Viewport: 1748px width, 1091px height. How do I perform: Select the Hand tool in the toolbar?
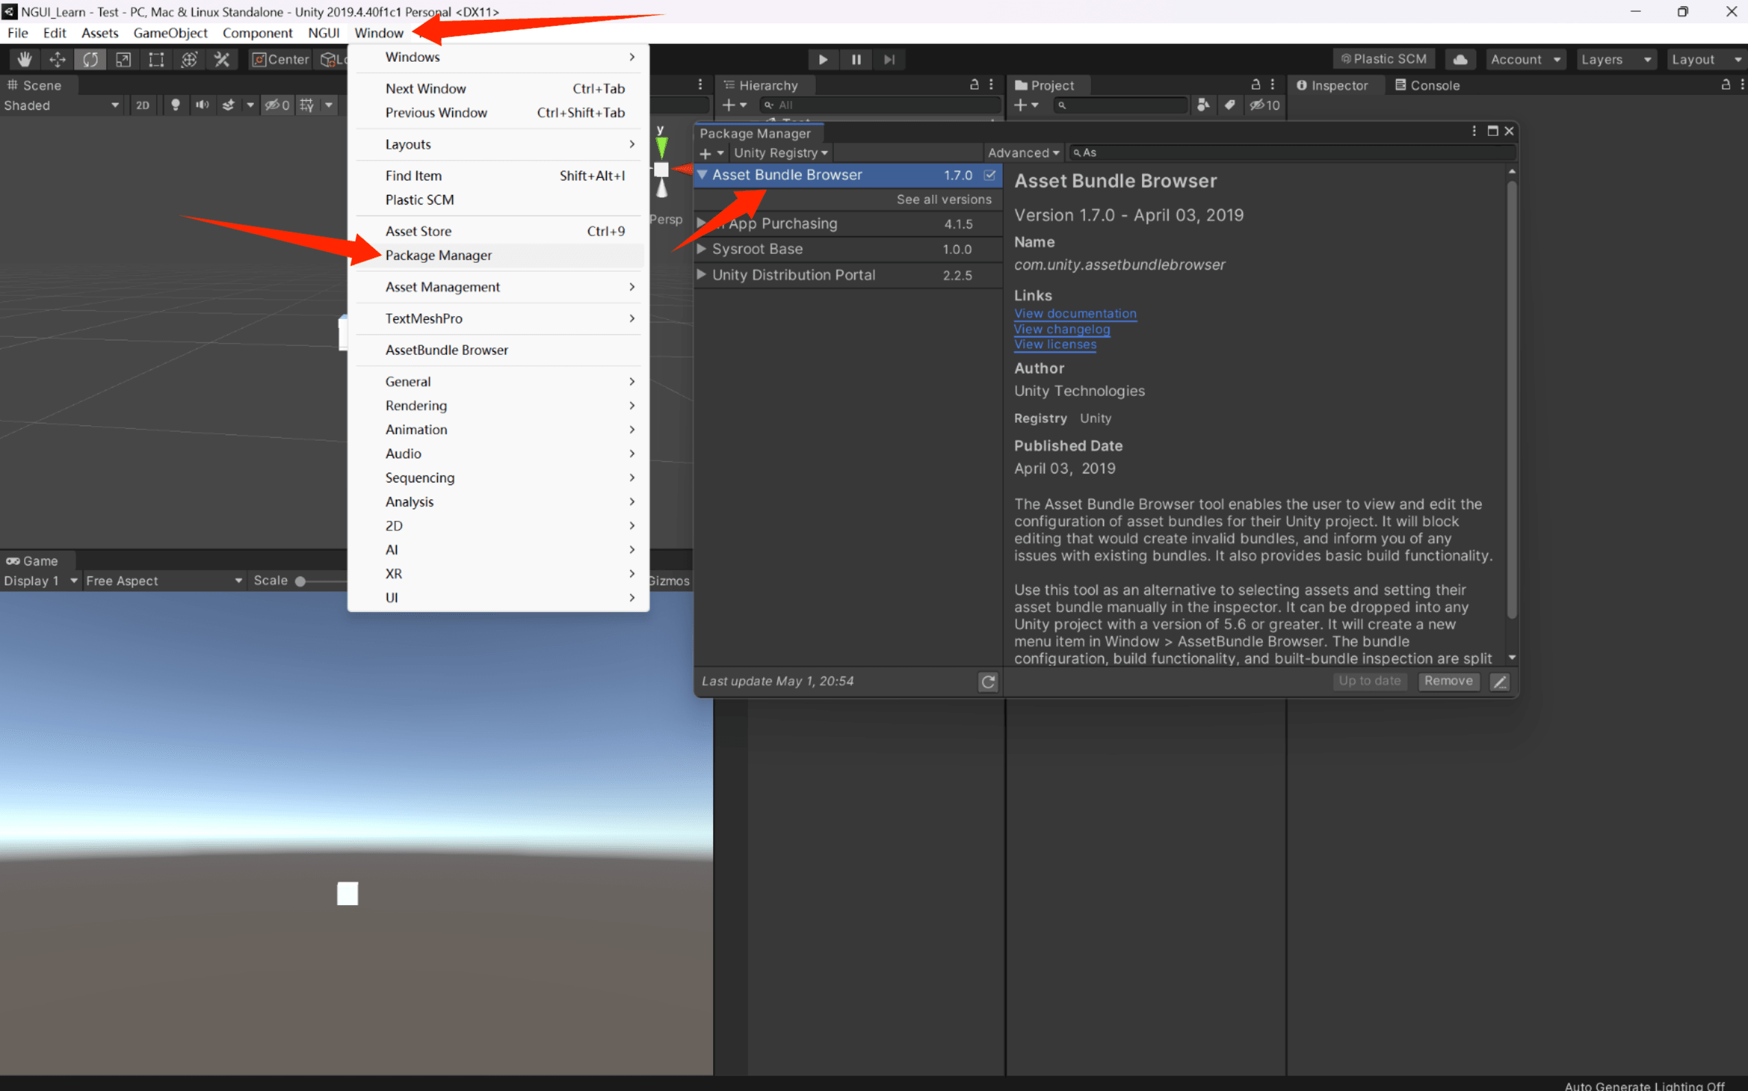(25, 59)
